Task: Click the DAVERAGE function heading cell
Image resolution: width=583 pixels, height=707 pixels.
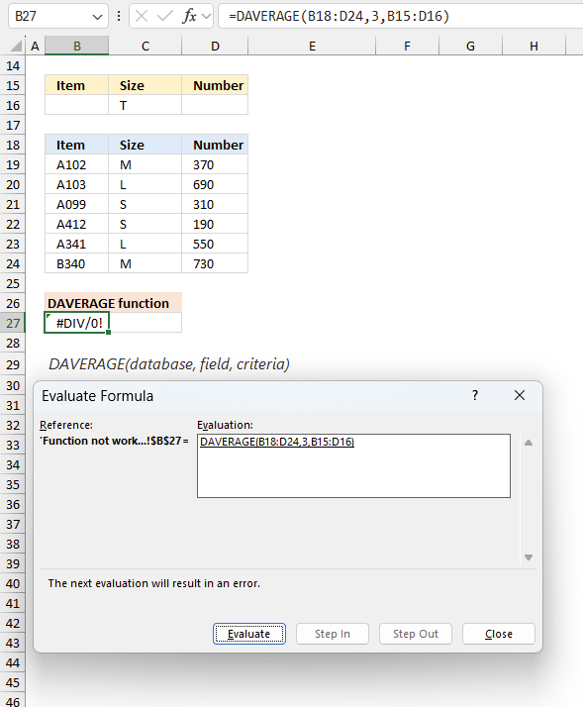Action: click(x=113, y=303)
